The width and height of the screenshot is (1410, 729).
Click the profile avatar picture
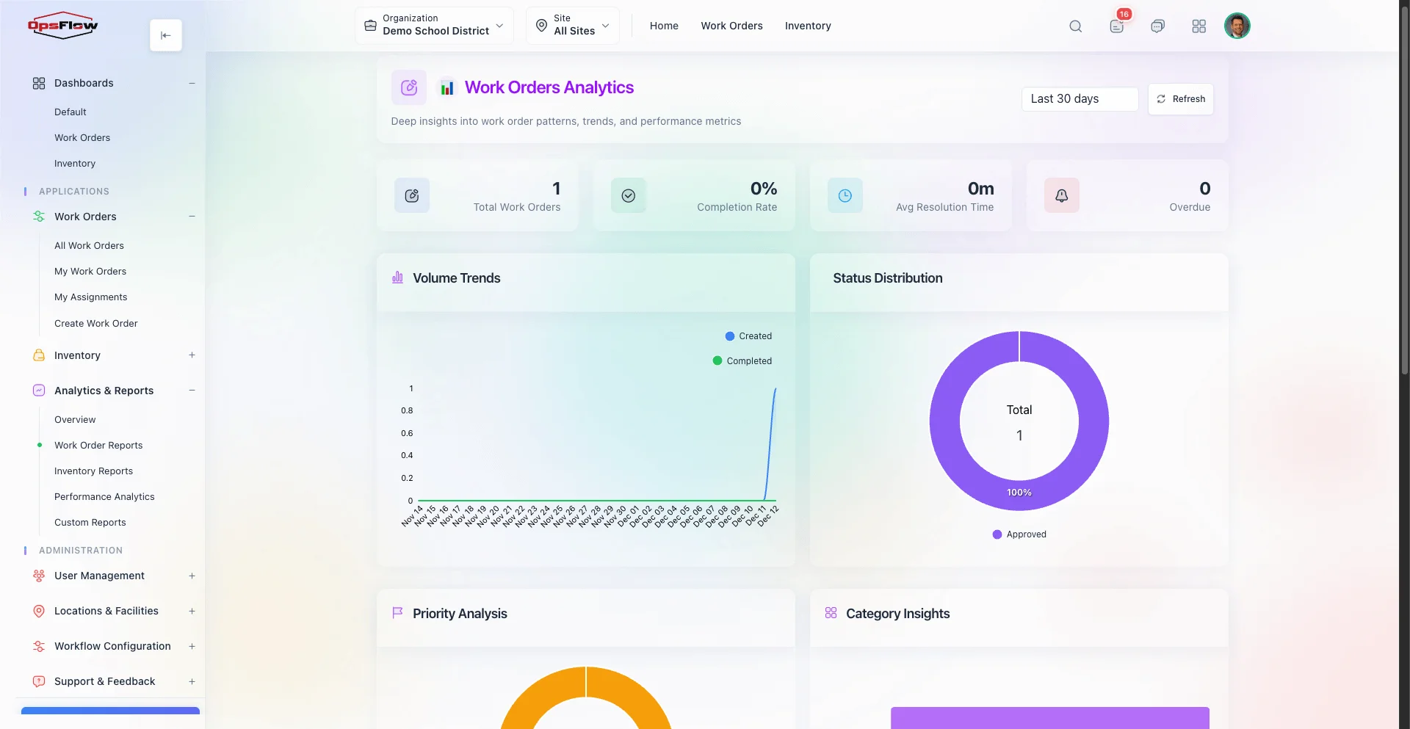pos(1238,26)
